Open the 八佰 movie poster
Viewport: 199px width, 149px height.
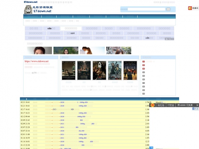(x=99, y=71)
